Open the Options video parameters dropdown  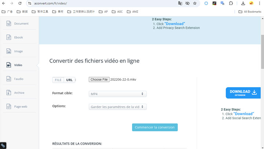tap(118, 107)
